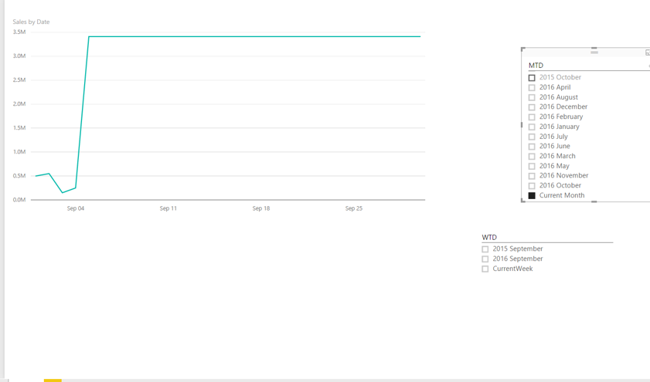
Task: Uncheck the Current Month checkbox
Action: click(x=532, y=196)
